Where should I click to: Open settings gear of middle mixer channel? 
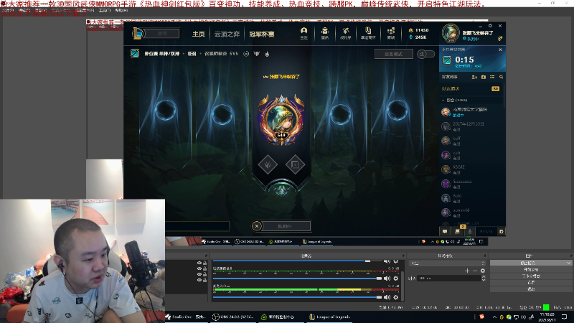click(396, 278)
